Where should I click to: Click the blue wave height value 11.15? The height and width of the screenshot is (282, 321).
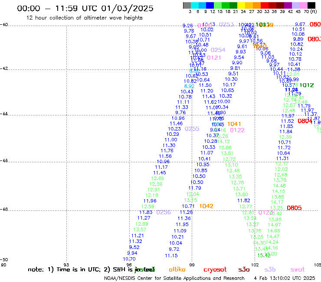pos(171,256)
